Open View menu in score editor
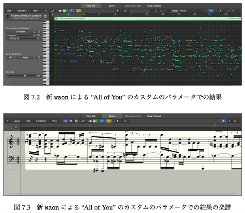 pos(56,121)
